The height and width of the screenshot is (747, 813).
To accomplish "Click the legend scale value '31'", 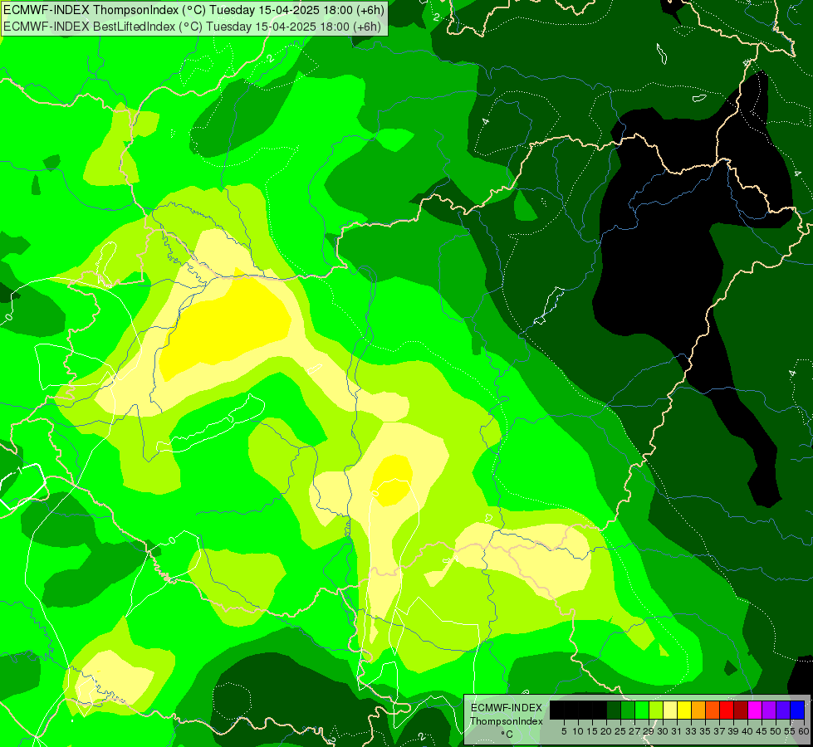I will 677,731.
